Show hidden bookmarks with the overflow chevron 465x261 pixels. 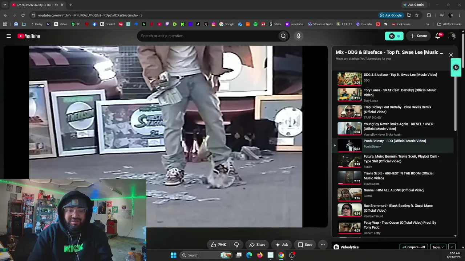pyautogui.click(x=428, y=24)
